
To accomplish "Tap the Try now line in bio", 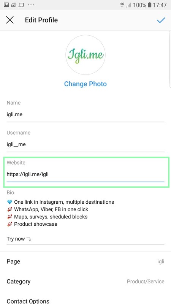I will [x=19, y=239].
